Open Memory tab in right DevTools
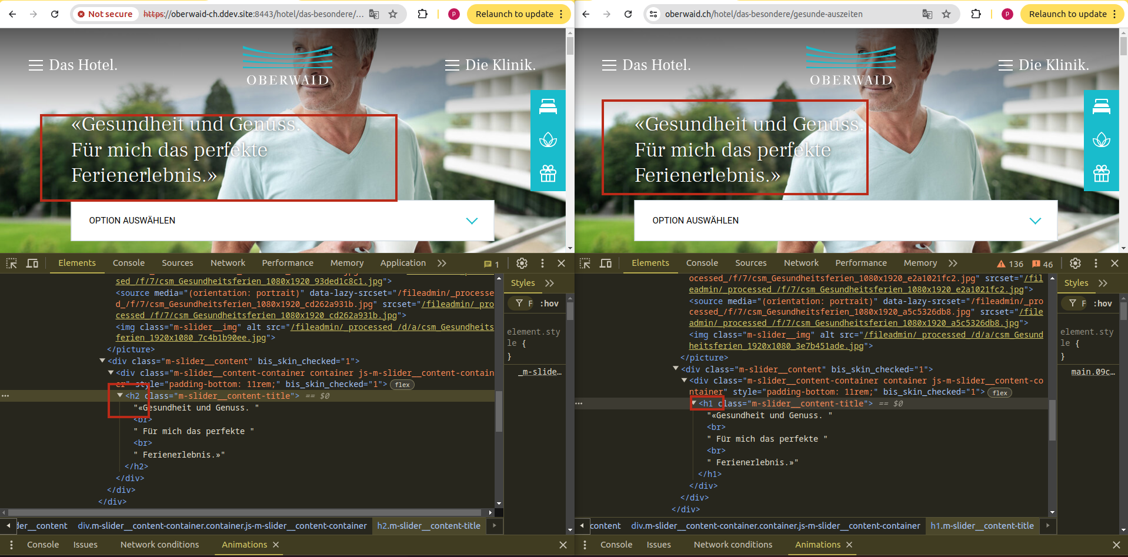1128x557 pixels. pos(920,263)
